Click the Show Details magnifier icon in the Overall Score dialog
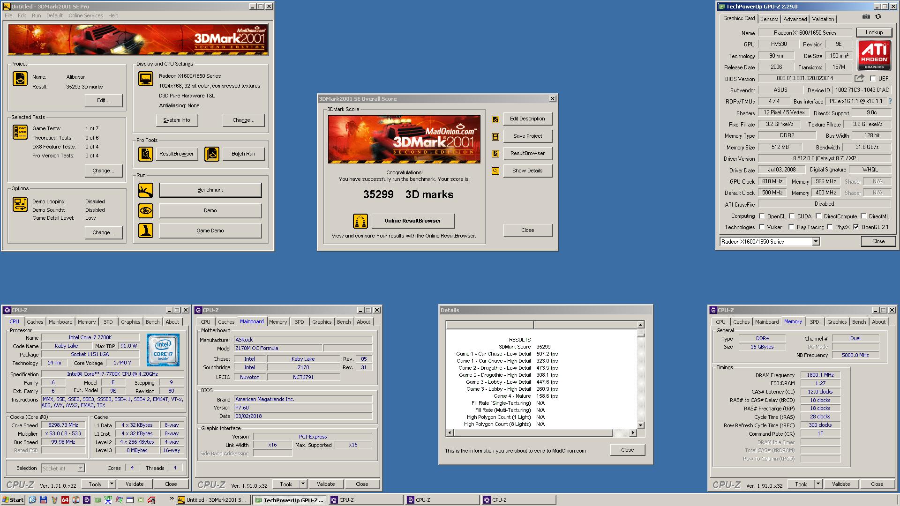The height and width of the screenshot is (506, 900). pos(495,171)
